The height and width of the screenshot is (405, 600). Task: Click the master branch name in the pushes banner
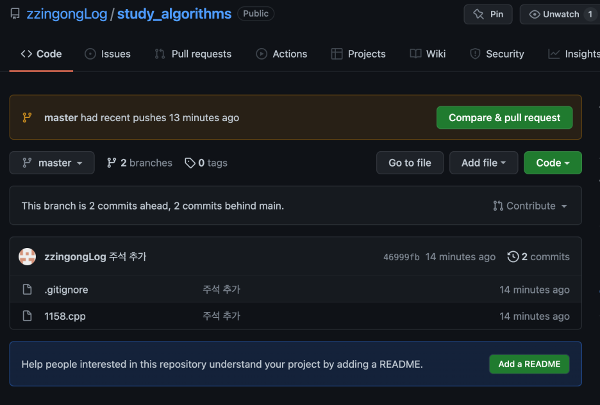61,117
